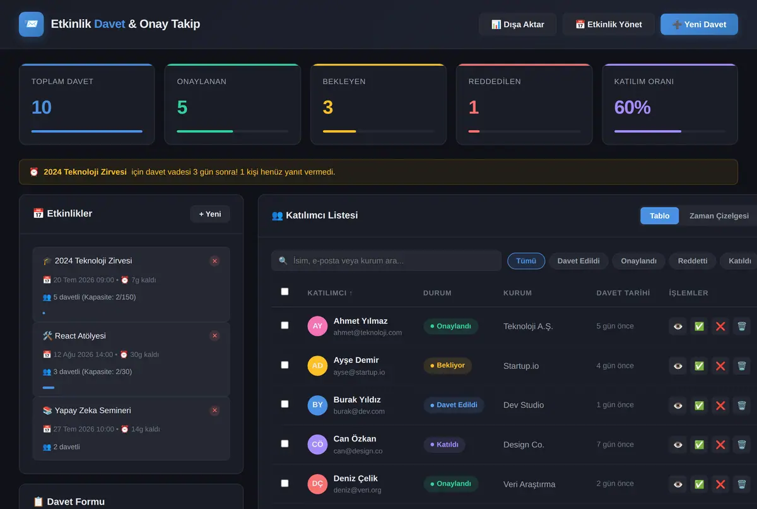Reject Ahmet Yılmaz with red X icon
Image resolution: width=757 pixels, height=509 pixels.
coord(720,326)
